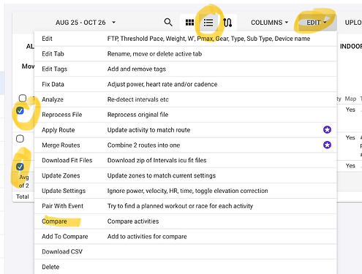The image size is (362, 274).
Task: Choose Merge Routes menu item
Action: tap(186, 145)
